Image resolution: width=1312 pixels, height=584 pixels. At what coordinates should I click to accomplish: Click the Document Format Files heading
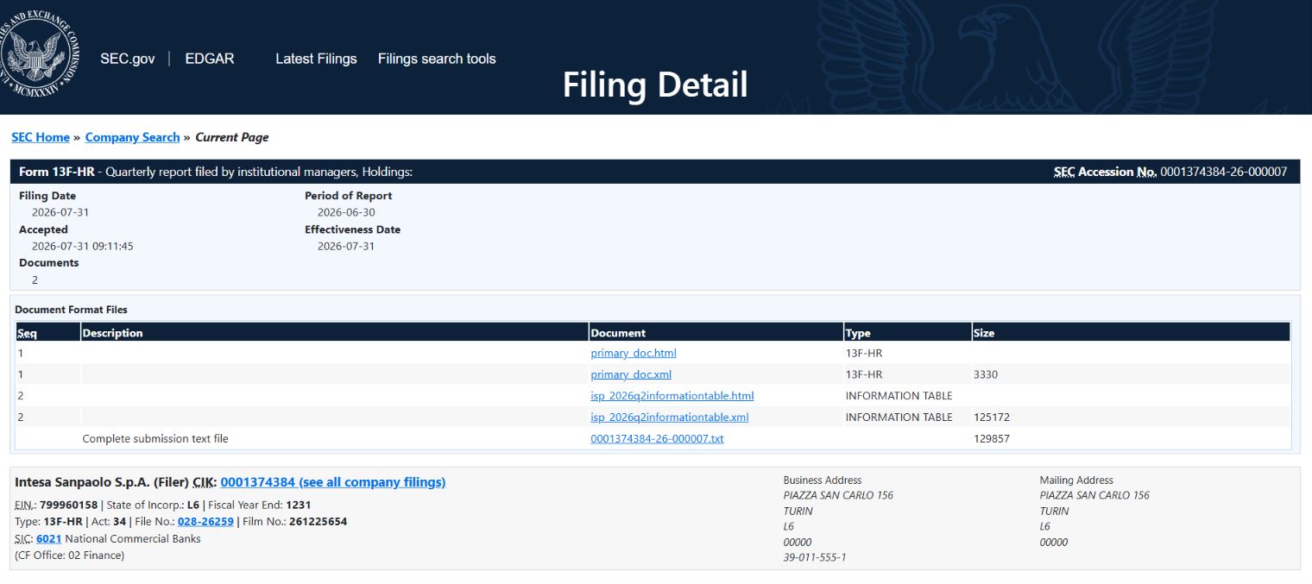pos(71,310)
